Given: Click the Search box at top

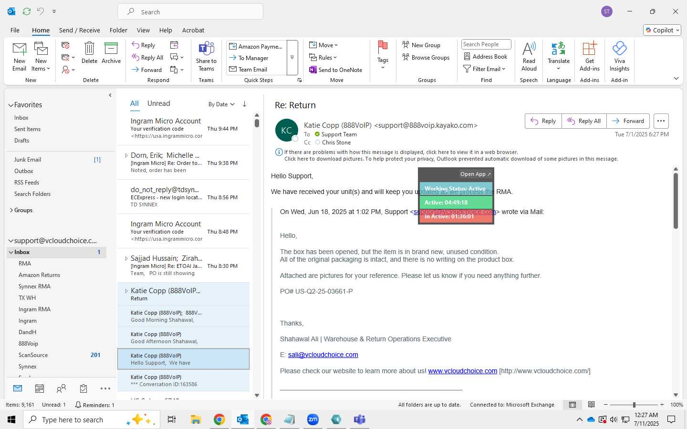Looking at the screenshot, I should pos(190,12).
